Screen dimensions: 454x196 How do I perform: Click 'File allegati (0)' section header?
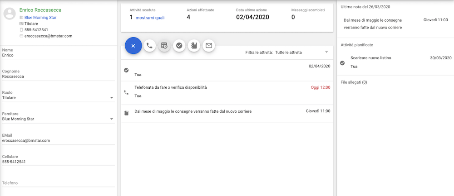354,82
